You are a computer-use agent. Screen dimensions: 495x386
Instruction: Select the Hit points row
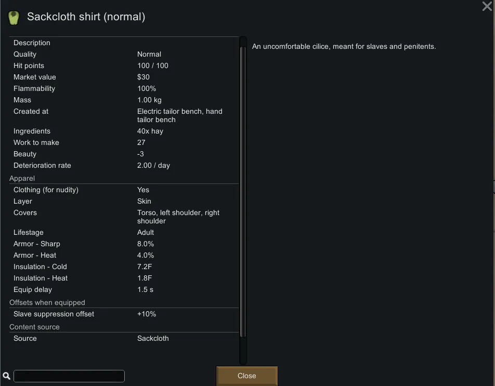tap(124, 65)
